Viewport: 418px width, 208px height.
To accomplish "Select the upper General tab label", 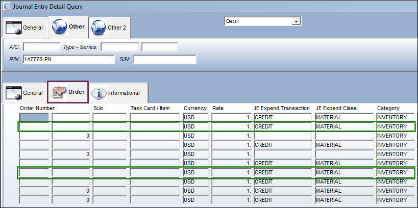I will 33,28.
